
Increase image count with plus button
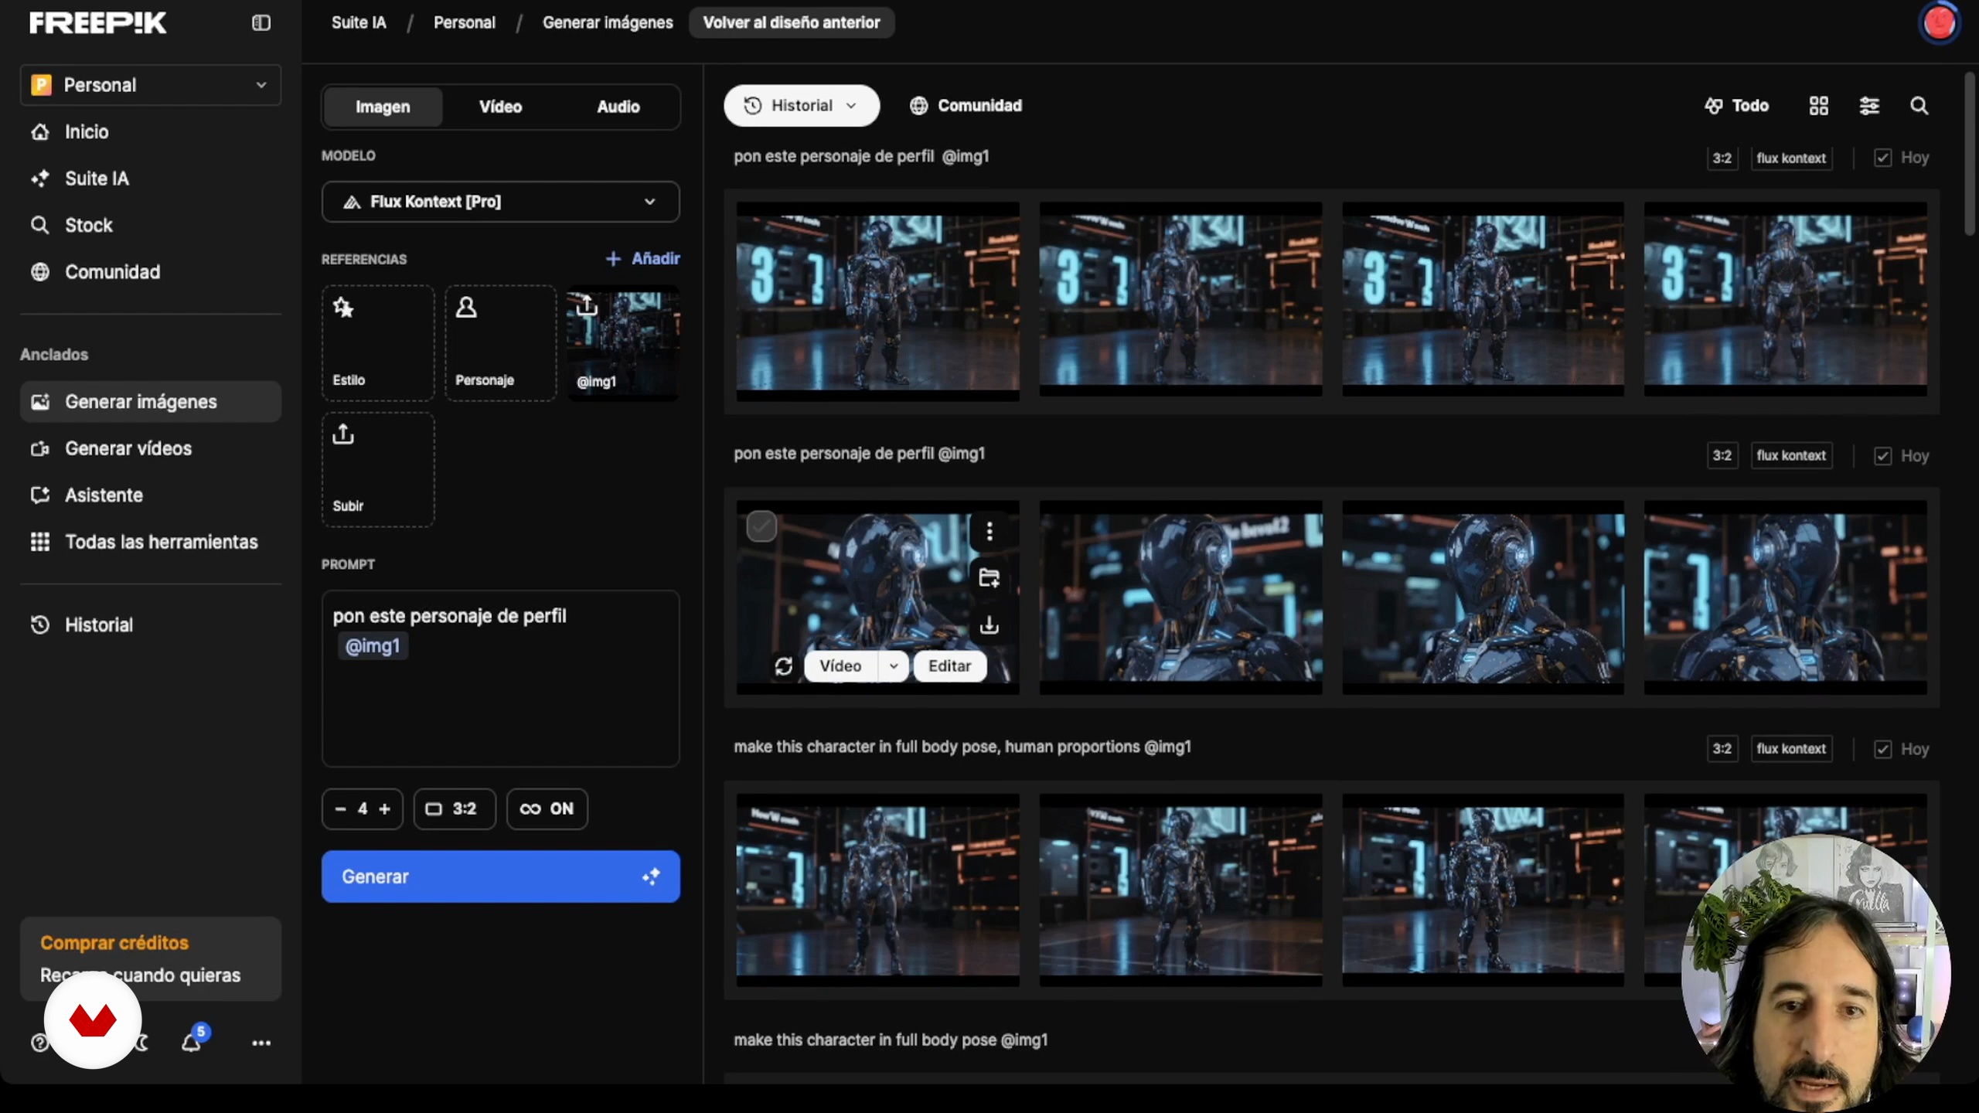pyautogui.click(x=385, y=808)
